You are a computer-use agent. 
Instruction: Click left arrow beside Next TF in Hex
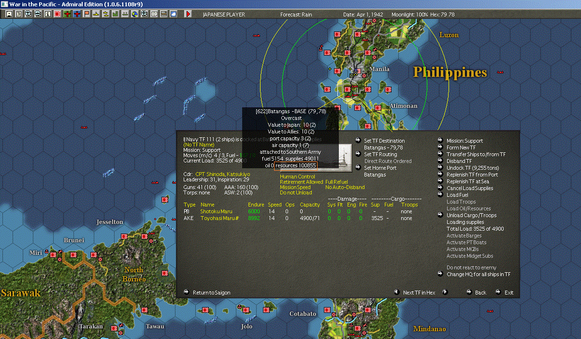(x=396, y=292)
